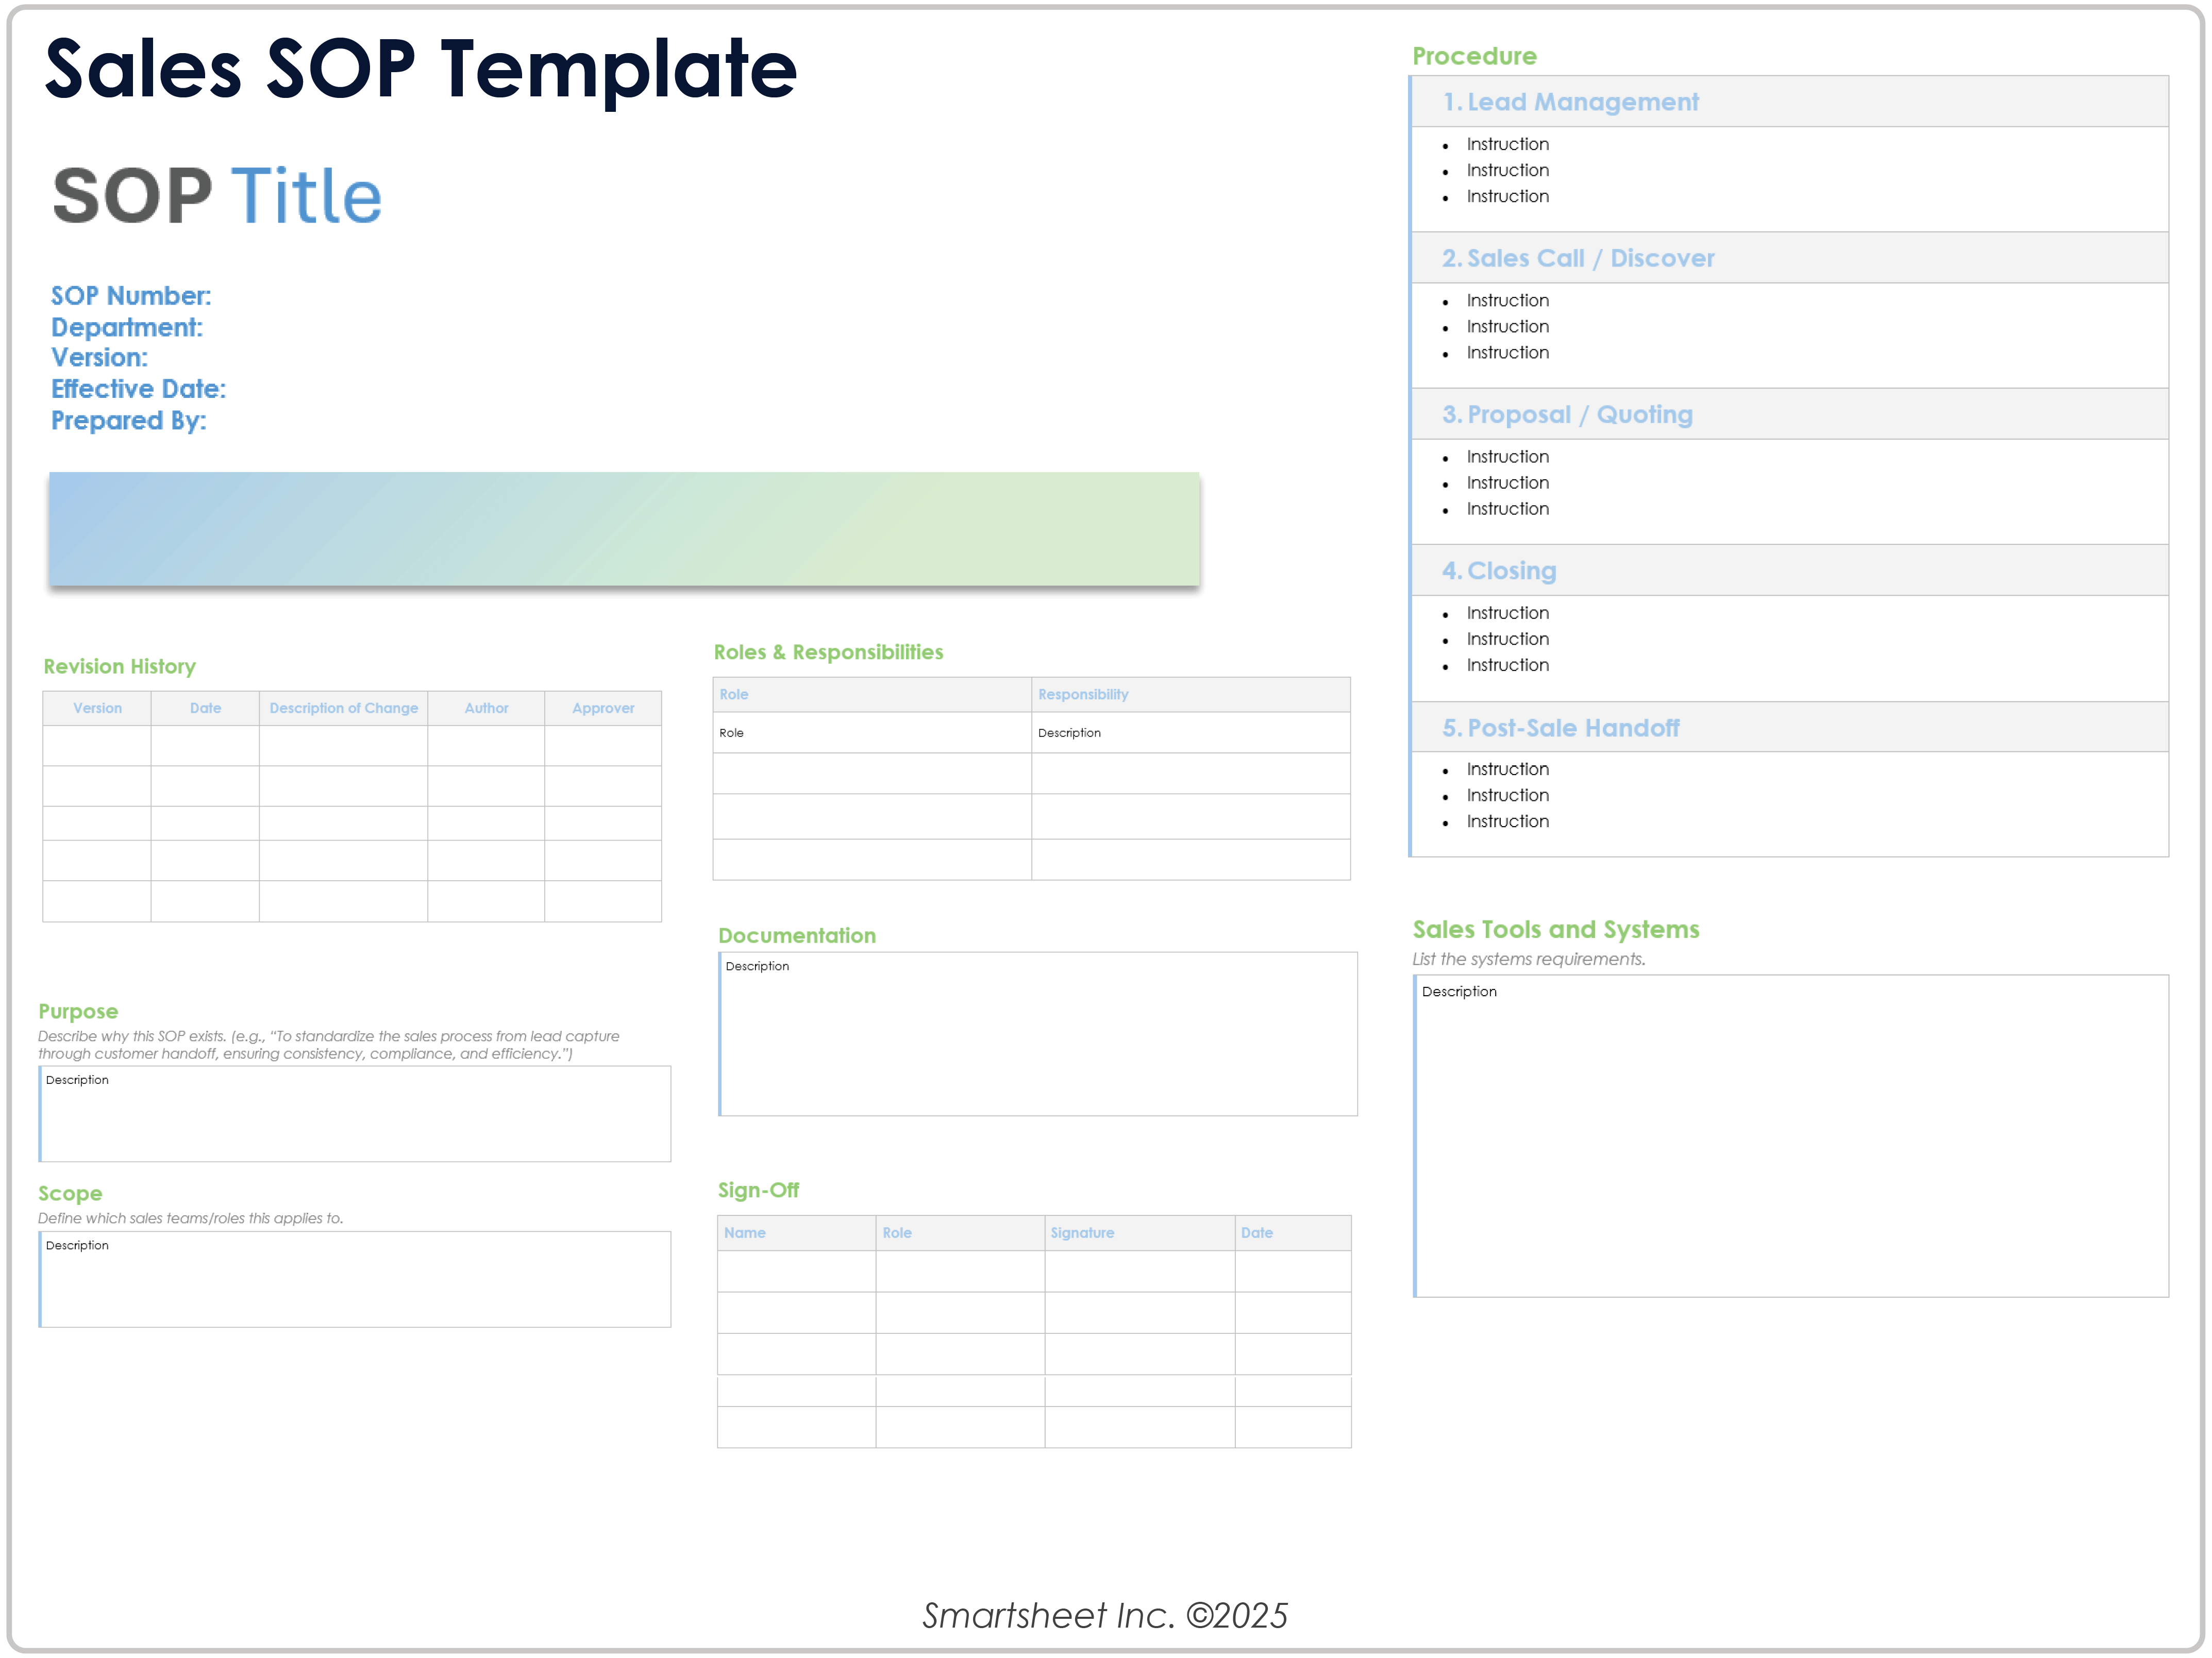
Task: Select the SOP Number field
Action: [131, 296]
